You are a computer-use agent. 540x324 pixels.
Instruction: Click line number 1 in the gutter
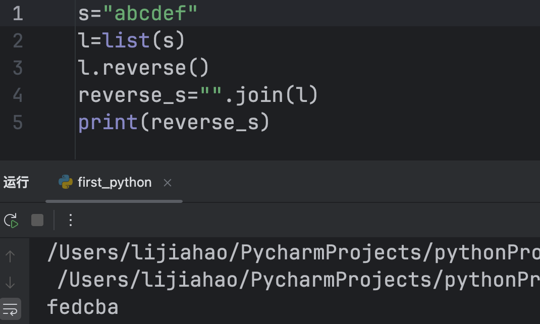pyautogui.click(x=18, y=14)
